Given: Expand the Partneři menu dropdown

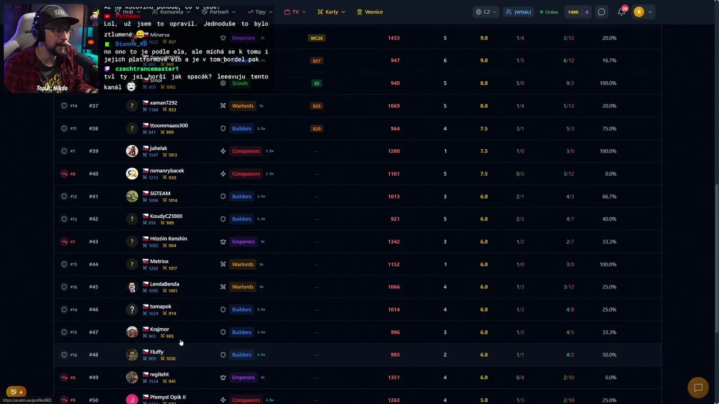Looking at the screenshot, I should 219,12.
